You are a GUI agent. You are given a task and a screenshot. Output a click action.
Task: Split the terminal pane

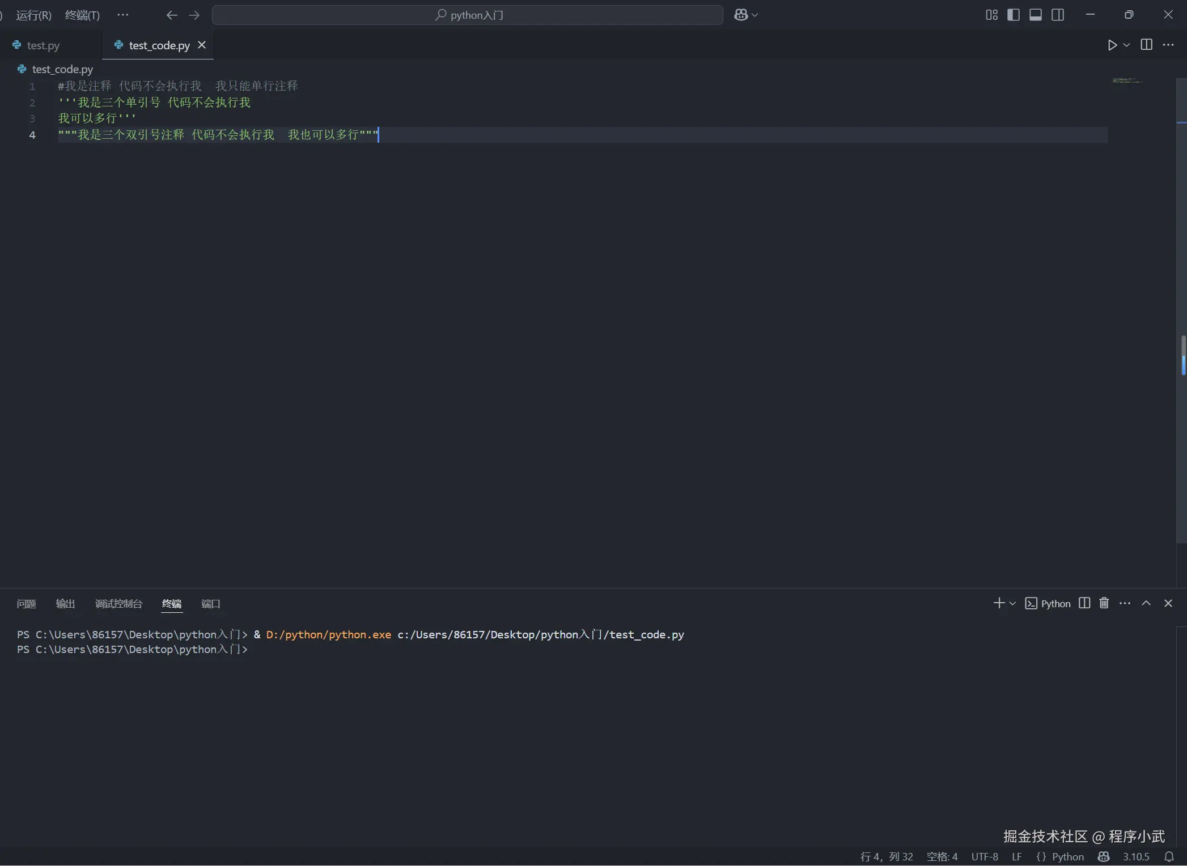(1084, 603)
